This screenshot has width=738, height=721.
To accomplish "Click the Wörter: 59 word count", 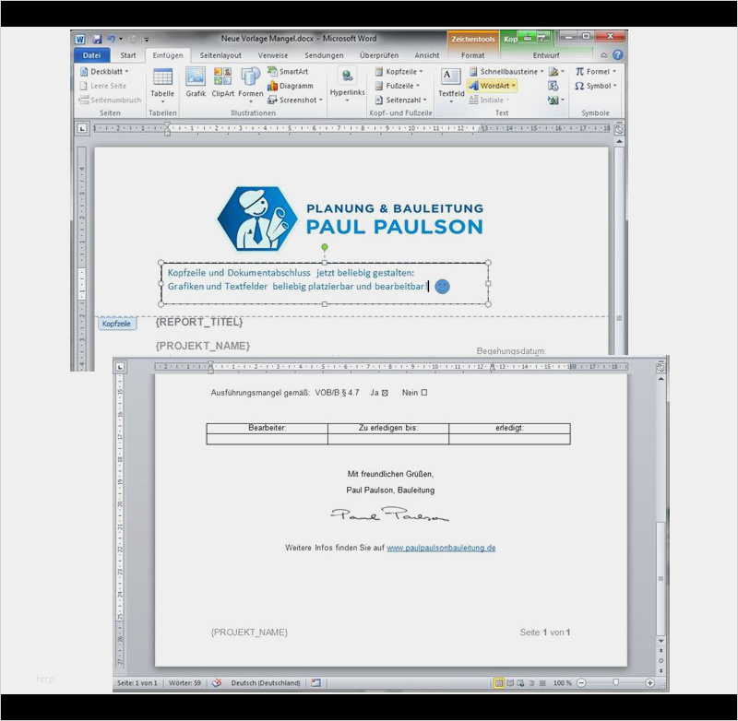I will tap(184, 683).
